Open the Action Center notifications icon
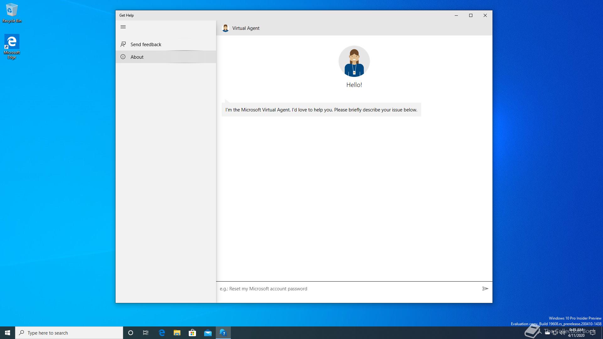 click(593, 333)
